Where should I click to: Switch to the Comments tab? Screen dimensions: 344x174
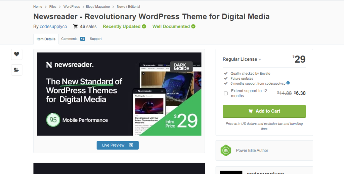[x=69, y=39]
